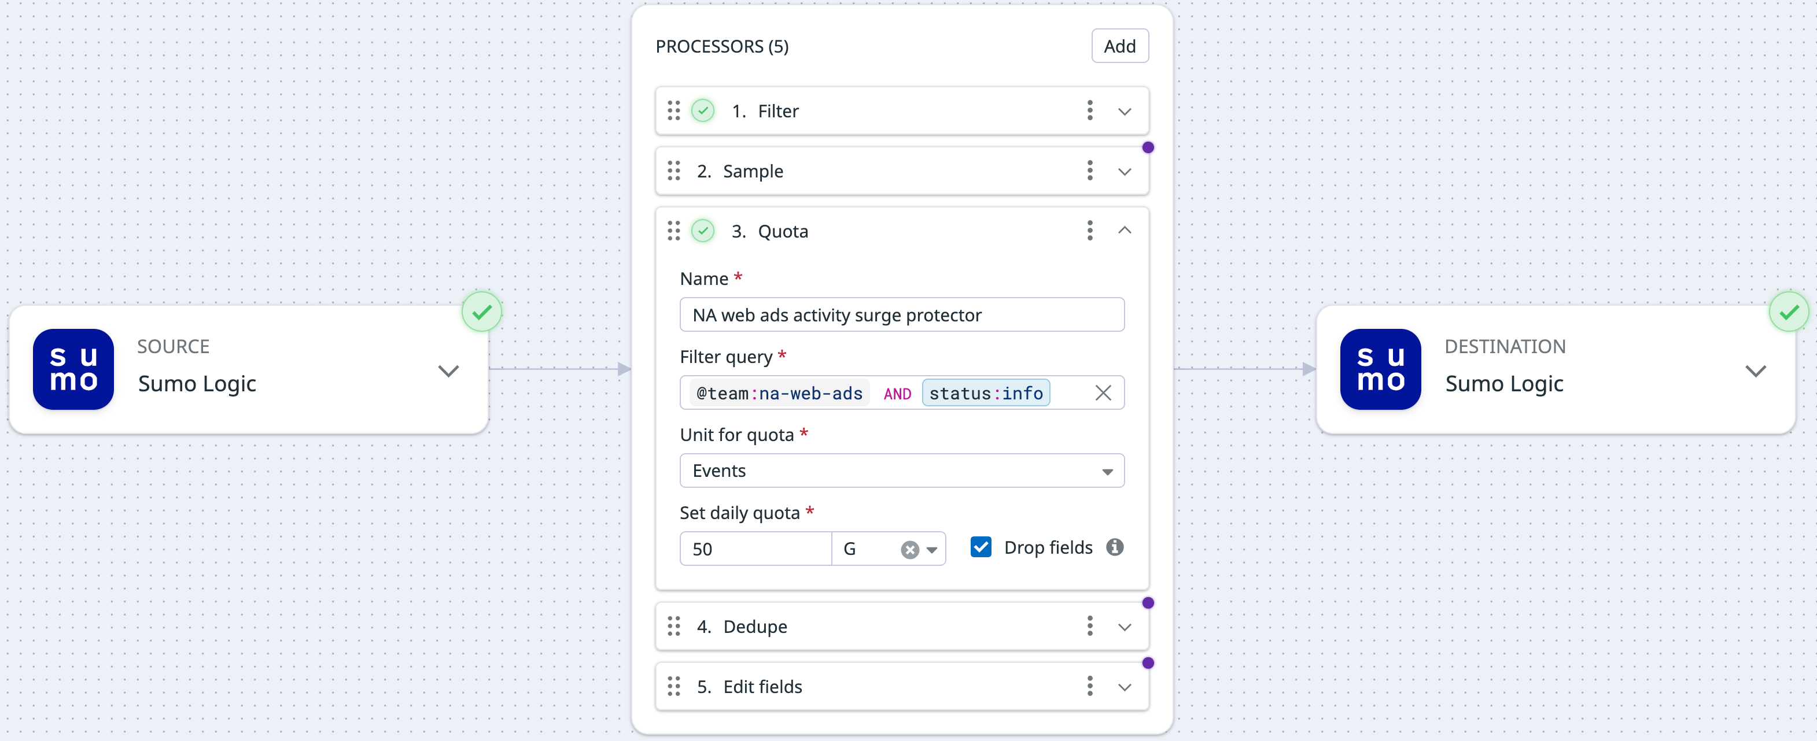
Task: Clear the G unit using the circular clear icon
Action: [909, 549]
